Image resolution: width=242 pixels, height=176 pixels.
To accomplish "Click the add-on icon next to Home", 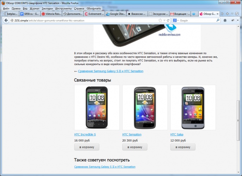I will [x=233, y=20].
